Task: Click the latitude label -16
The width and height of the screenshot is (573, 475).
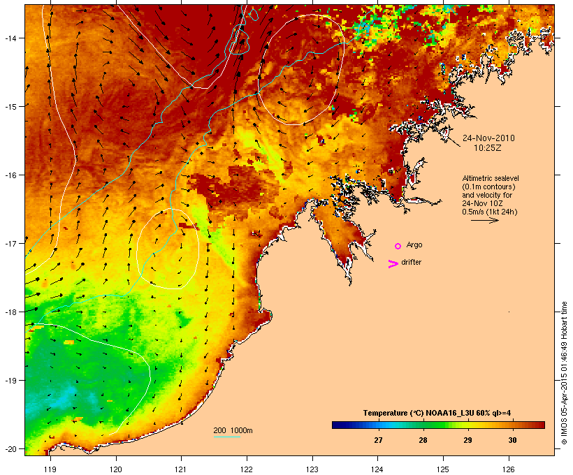Action: 10,175
